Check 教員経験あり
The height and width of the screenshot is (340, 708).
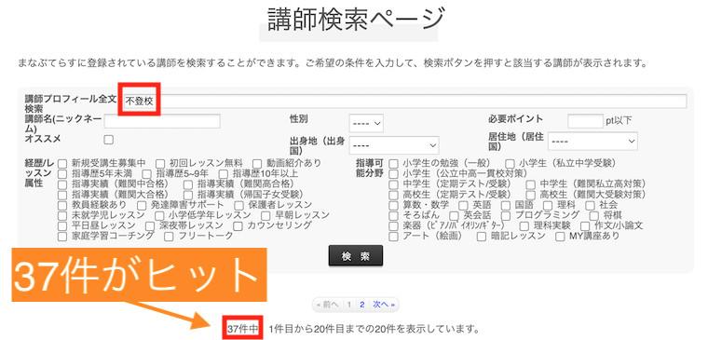click(62, 205)
